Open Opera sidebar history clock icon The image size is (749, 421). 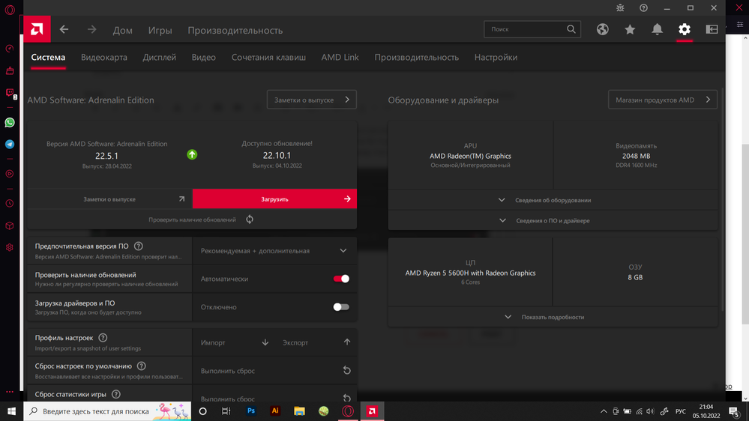pos(10,203)
